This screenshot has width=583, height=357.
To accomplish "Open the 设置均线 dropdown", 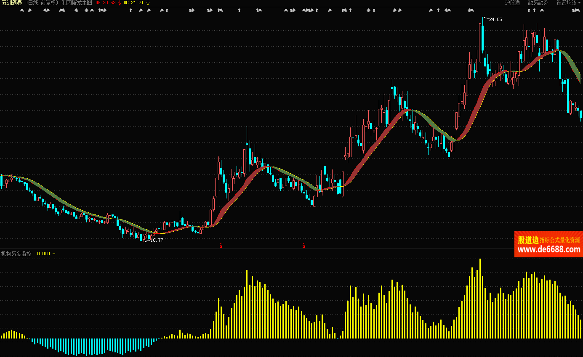I will click(568, 3).
